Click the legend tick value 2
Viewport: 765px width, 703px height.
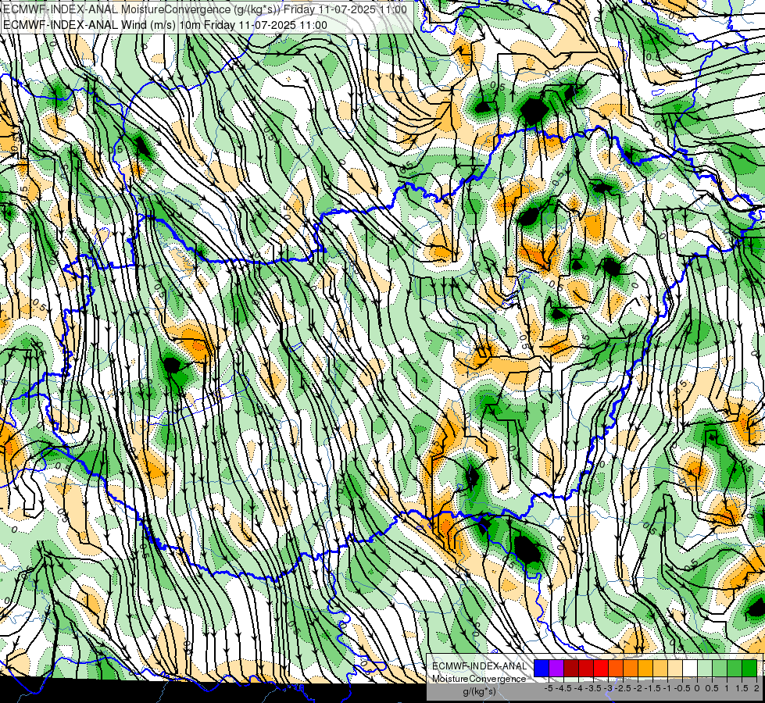coord(756,688)
